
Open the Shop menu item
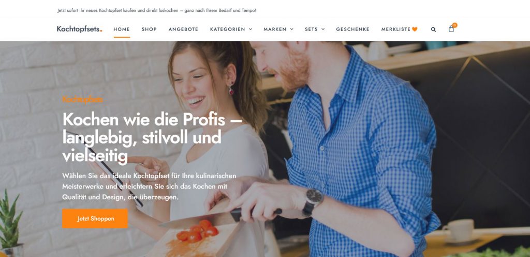149,29
